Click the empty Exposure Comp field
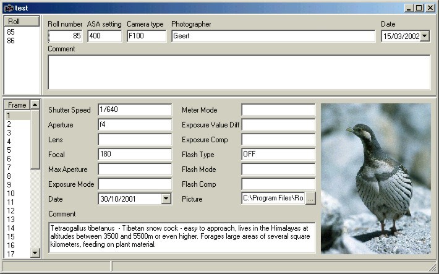439x274 pixels. (278, 139)
